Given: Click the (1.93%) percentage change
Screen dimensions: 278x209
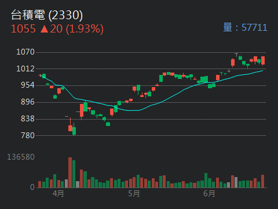Looking at the screenshot, I should point(85,29).
